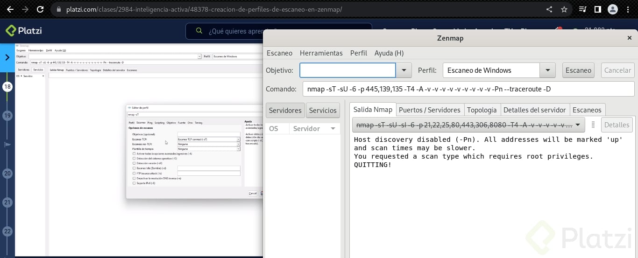Click the Cancelar button
638x258 pixels.
(x=617, y=70)
